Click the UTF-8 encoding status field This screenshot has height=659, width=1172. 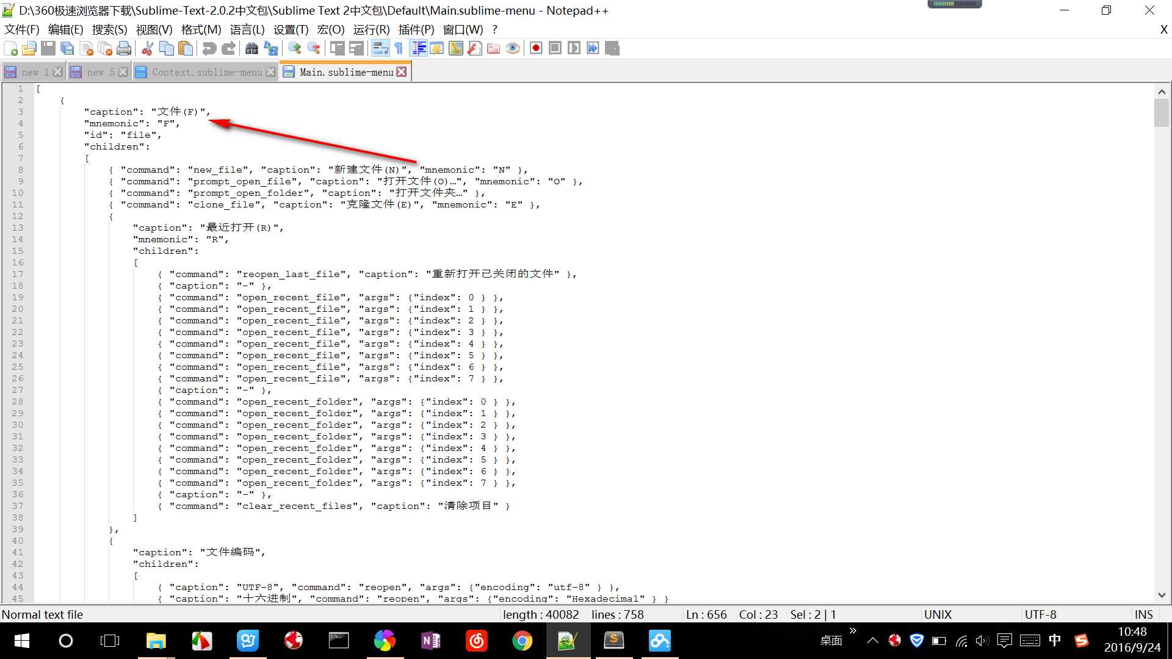tap(1040, 614)
